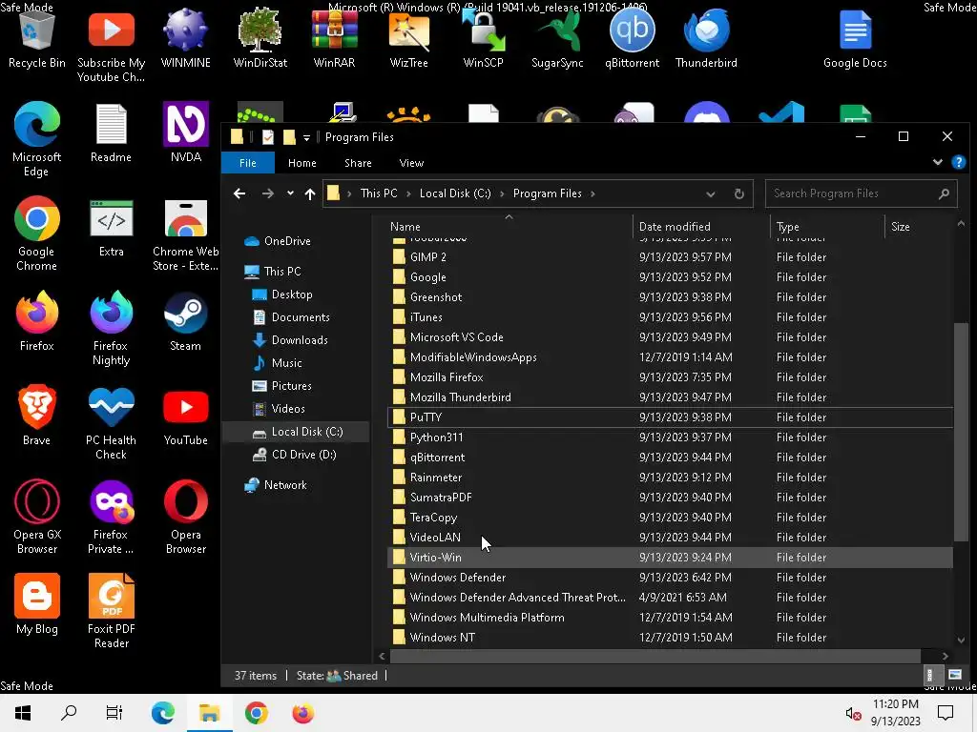Screen dimensions: 977x732
Task: Launch Steam from the desktop
Action: 186,322
